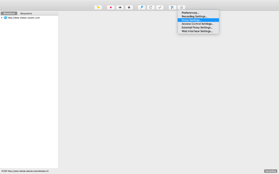Click the settings gear toolbar icon
Screen dimensions: 279x174
point(181,7)
